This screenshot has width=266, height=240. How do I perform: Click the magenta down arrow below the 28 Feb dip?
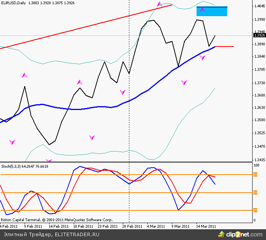click(x=123, y=92)
